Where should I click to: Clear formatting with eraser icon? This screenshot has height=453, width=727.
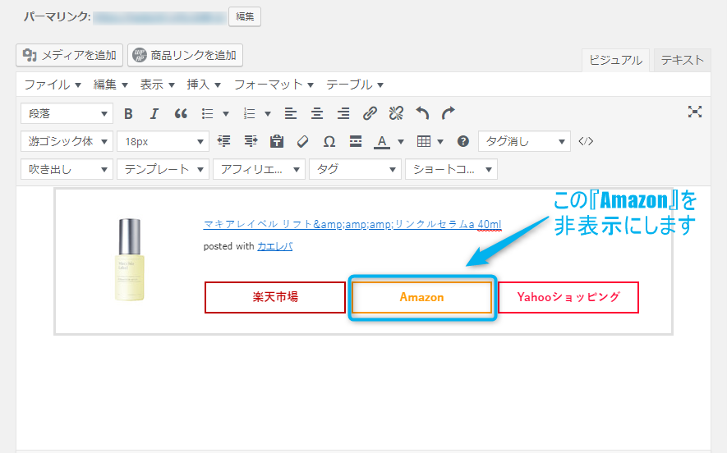tap(303, 141)
